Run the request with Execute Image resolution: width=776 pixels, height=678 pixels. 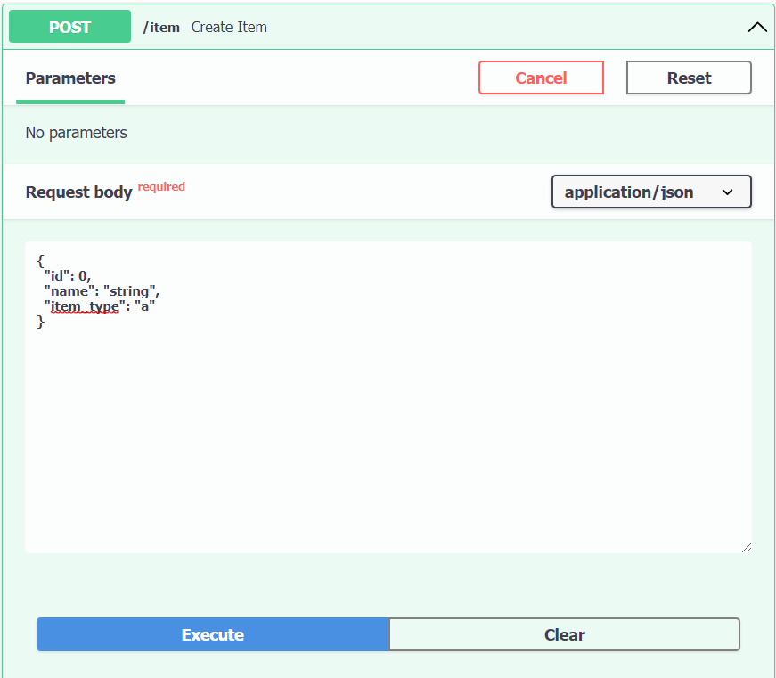click(212, 634)
